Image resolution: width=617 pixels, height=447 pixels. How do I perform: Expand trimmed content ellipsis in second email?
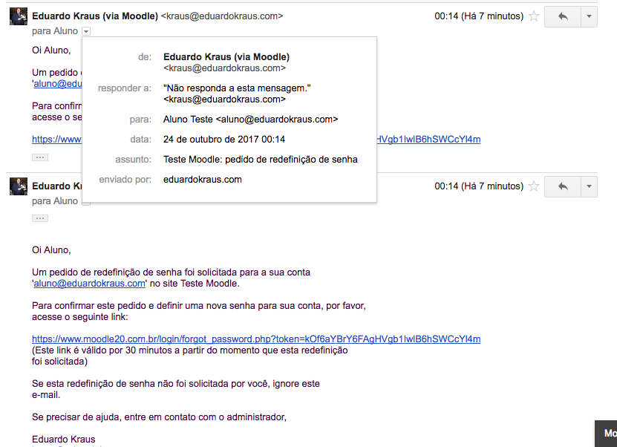tap(40, 218)
